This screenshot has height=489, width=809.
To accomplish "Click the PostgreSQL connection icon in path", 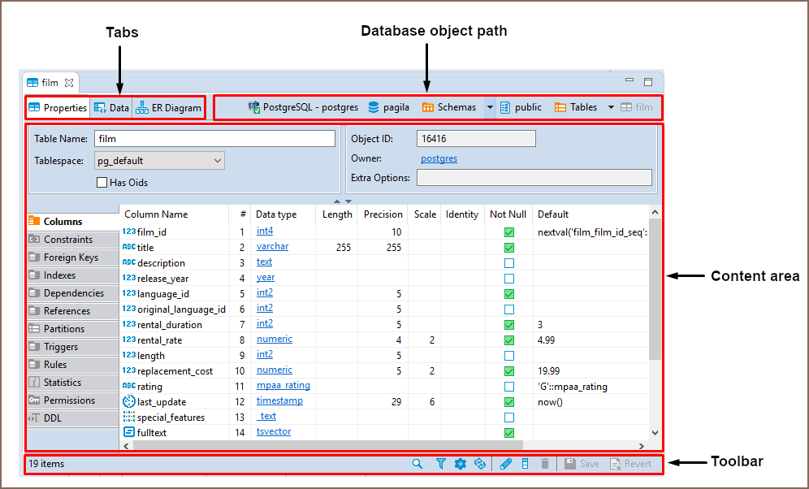I will (x=254, y=107).
